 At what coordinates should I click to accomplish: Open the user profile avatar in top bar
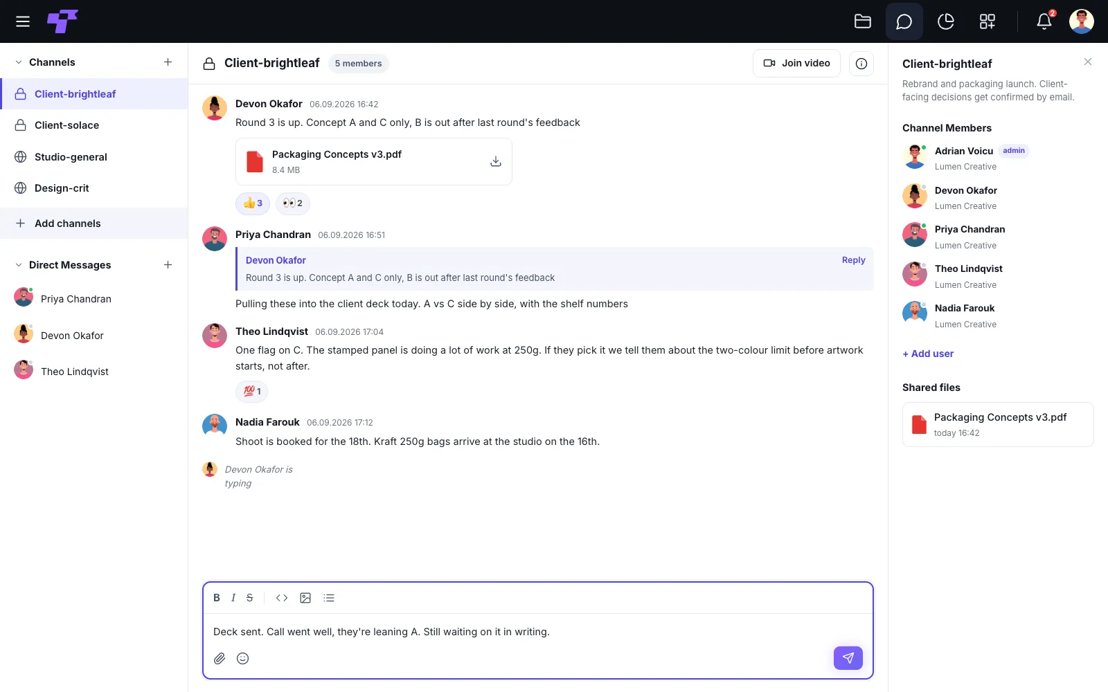point(1082,21)
